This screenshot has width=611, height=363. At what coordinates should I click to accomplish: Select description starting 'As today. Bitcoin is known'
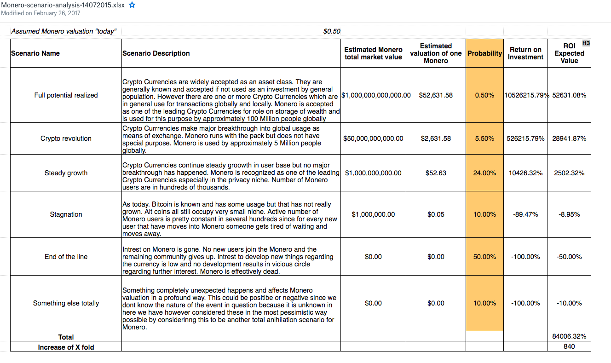[x=231, y=214]
